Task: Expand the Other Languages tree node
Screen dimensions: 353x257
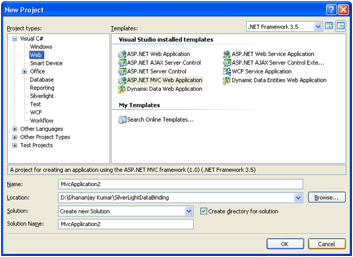Action: point(15,129)
